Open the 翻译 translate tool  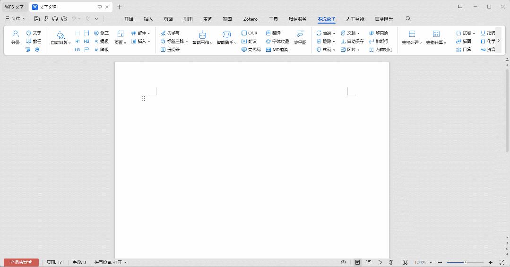click(x=274, y=33)
